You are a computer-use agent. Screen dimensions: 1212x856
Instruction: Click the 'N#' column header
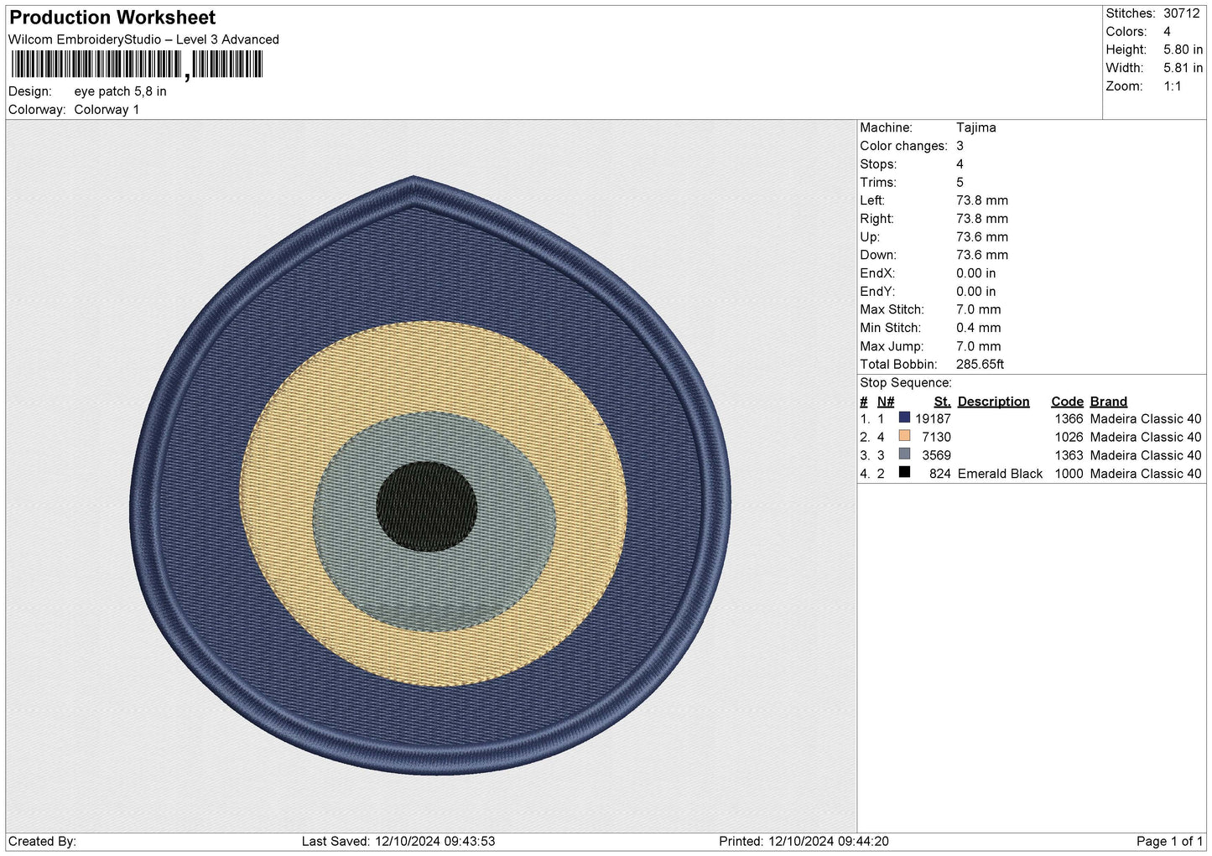coord(886,402)
